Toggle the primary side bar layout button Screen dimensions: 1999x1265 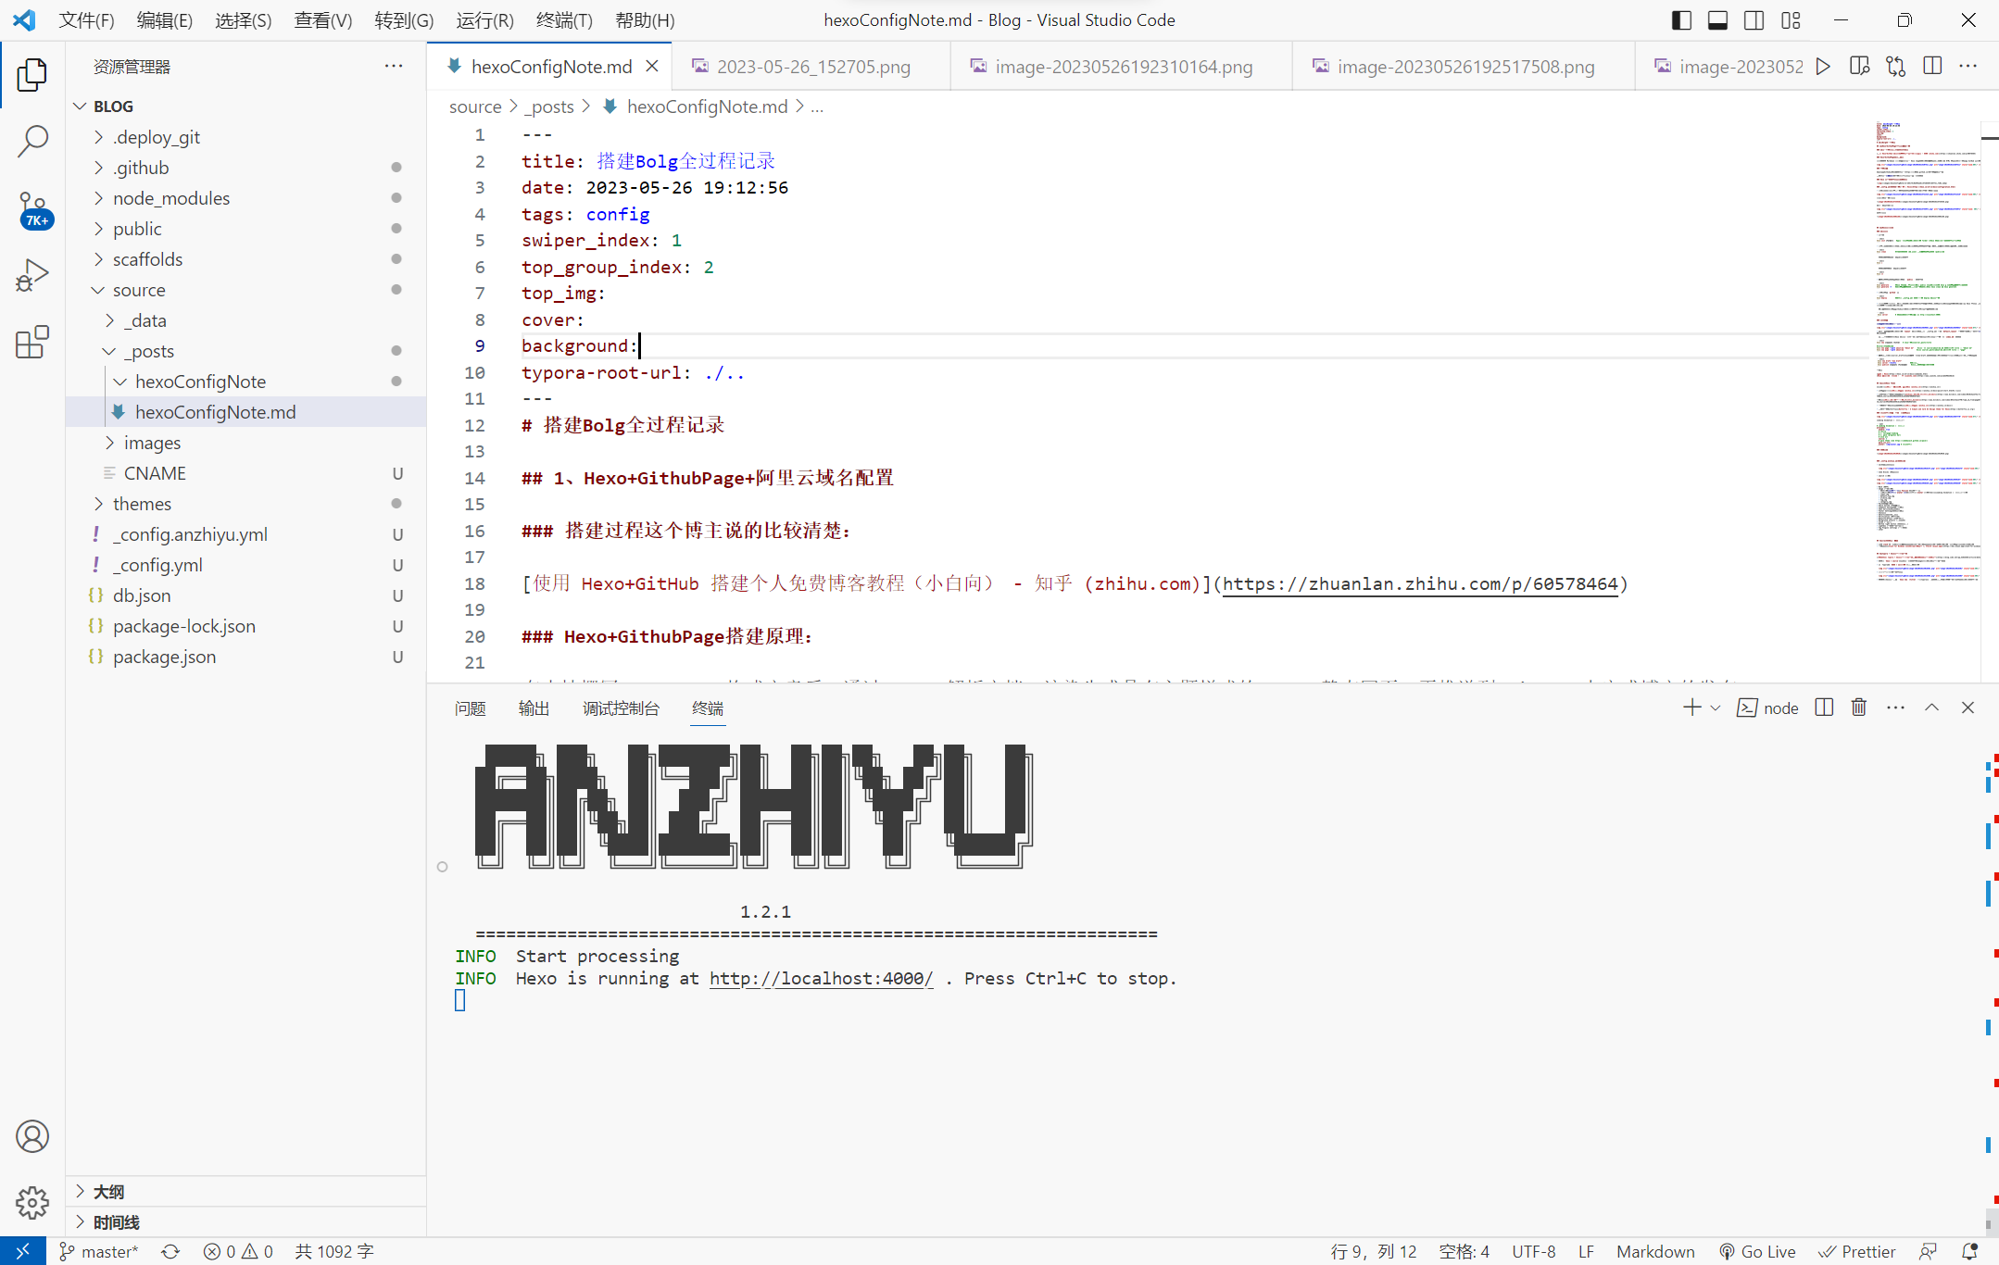pos(1681,20)
